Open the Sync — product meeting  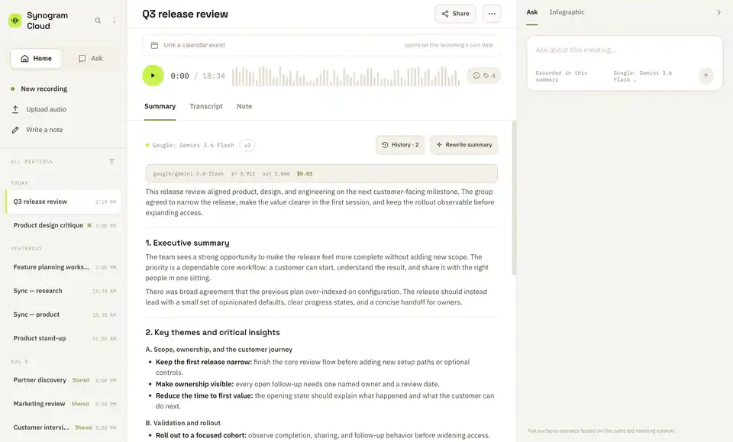(x=63, y=315)
